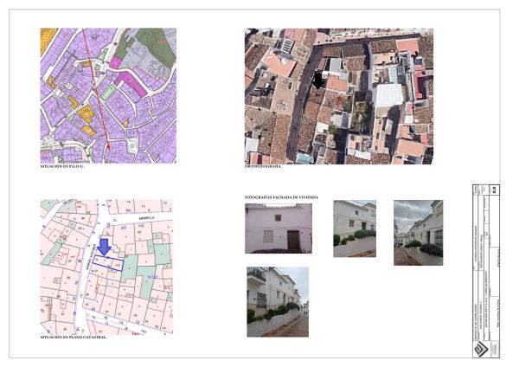Select the narrow street facade photo
The image size is (519, 367).
[x=418, y=233]
